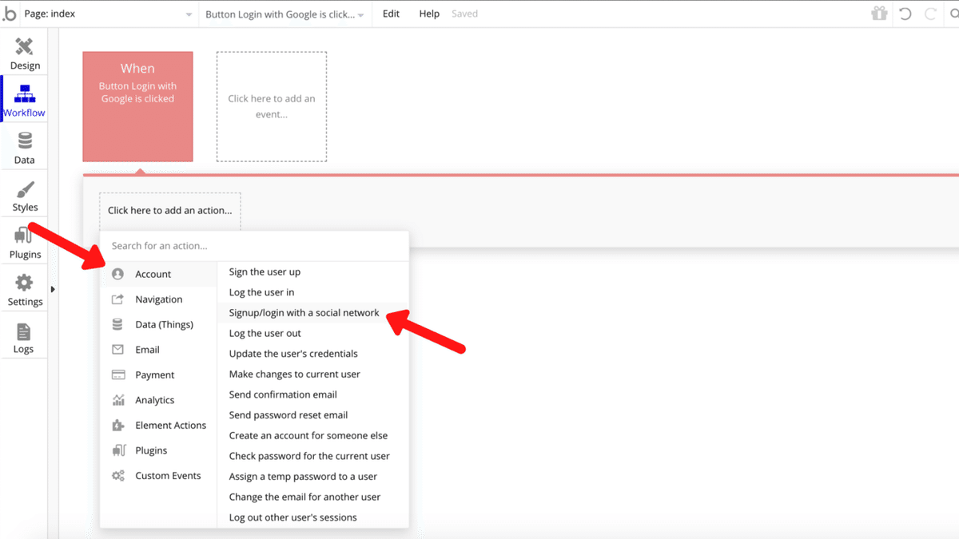Screen dimensions: 959x539
Task: Select the Account action category label
Action: pyautogui.click(x=153, y=274)
